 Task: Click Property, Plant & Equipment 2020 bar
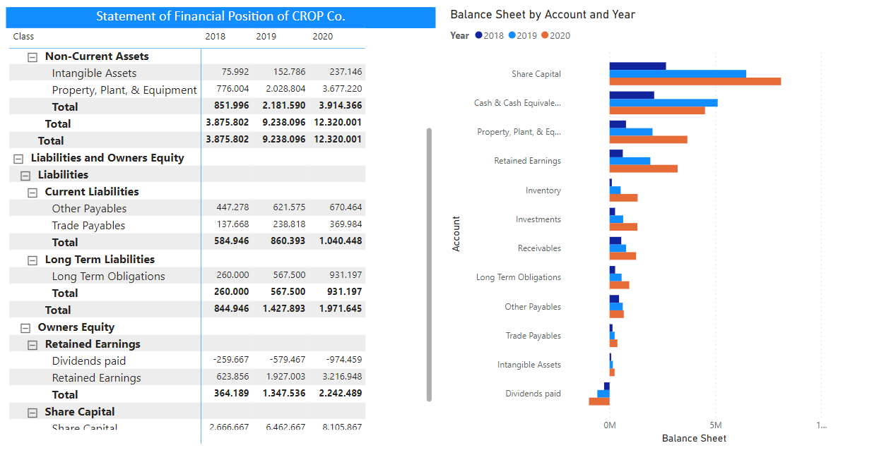[x=649, y=139]
